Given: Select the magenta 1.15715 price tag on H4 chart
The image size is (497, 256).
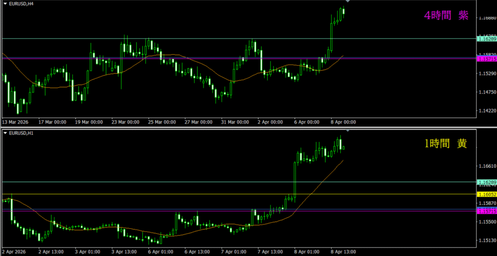Looking at the screenshot, I should tap(487, 59).
